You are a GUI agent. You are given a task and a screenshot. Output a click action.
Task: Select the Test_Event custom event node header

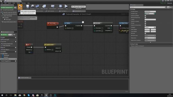click(53, 24)
